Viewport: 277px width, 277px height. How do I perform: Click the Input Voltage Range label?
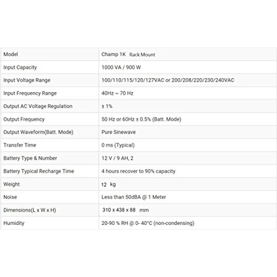[x=27, y=80]
